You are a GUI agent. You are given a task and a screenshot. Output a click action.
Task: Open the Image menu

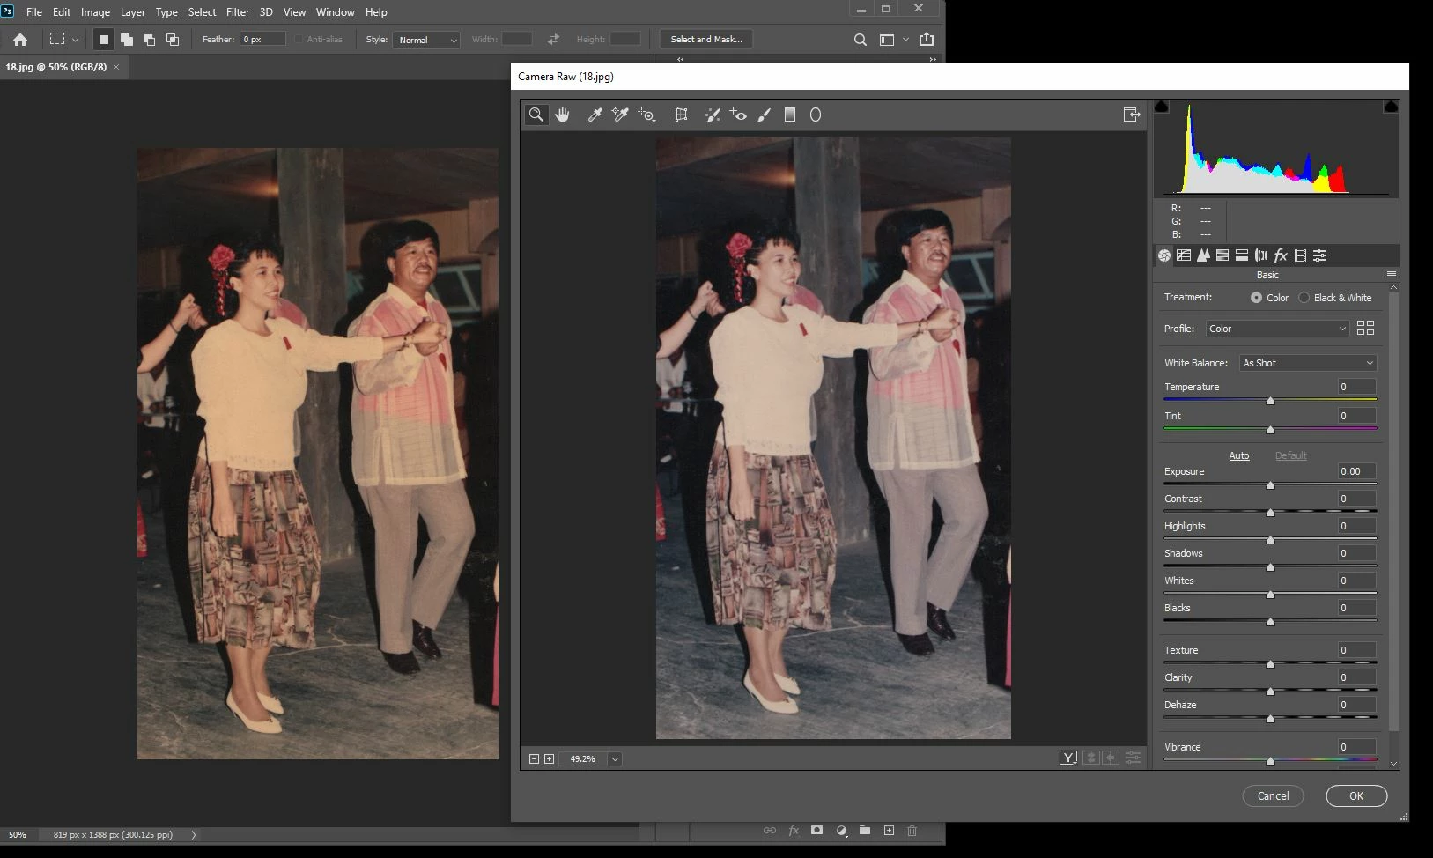[95, 12]
